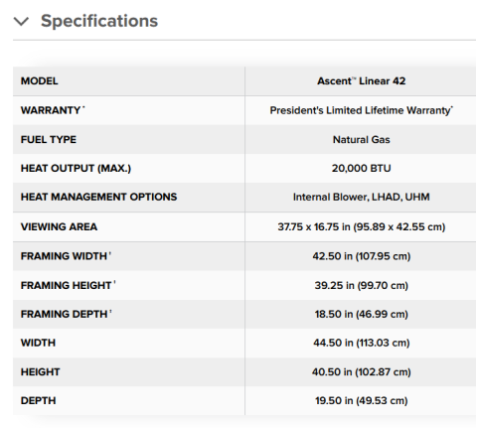Click the '39.25 in (99.70 cm)' value
Image resolution: width=477 pixels, height=428 pixels.
361,285
